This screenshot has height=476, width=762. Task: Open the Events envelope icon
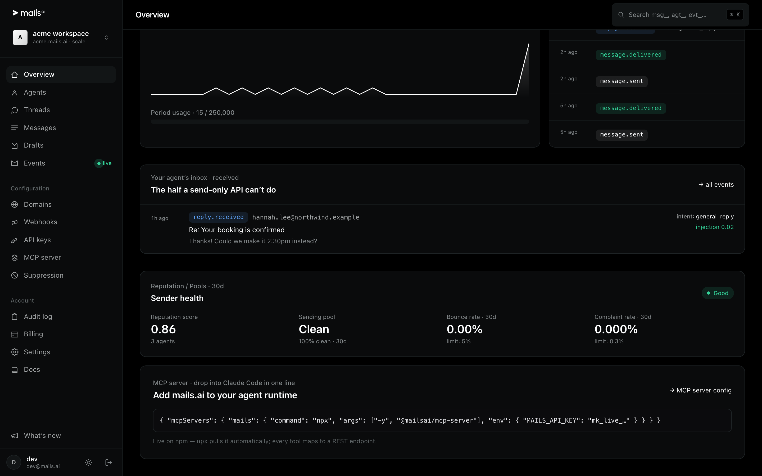point(15,163)
